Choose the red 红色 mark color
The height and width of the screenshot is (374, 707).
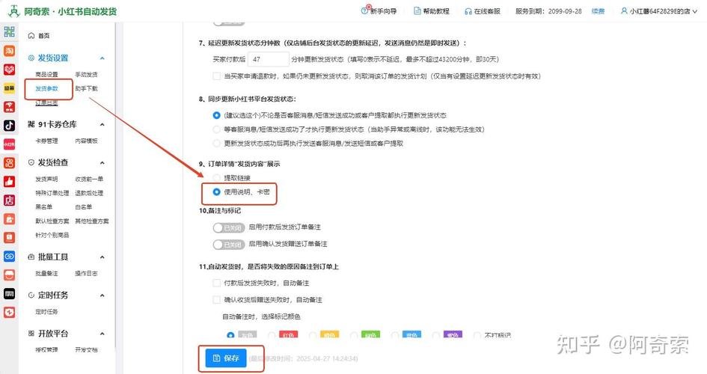tap(288, 335)
